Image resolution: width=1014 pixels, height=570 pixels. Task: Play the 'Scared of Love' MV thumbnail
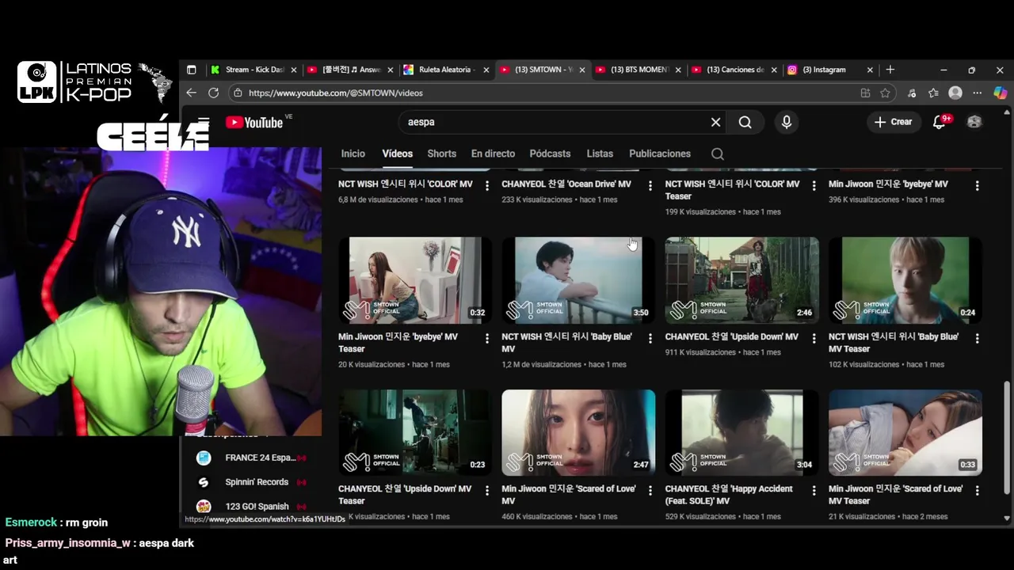[x=578, y=432]
